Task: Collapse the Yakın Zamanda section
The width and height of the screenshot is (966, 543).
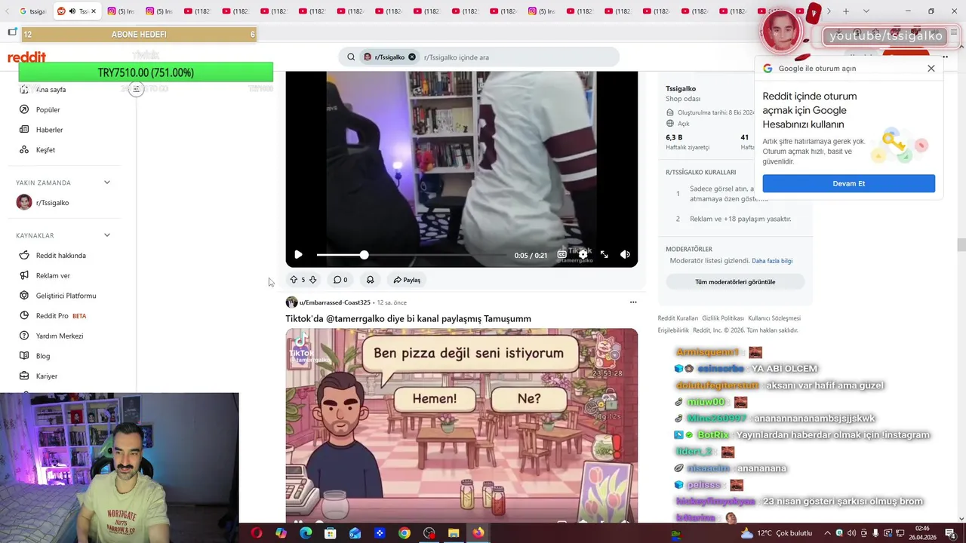Action: 106,183
